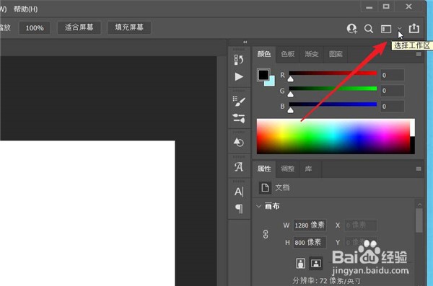This screenshot has height=286, width=433.
Task: Open the choose workspace dropdown arrow
Action: [x=399, y=29]
